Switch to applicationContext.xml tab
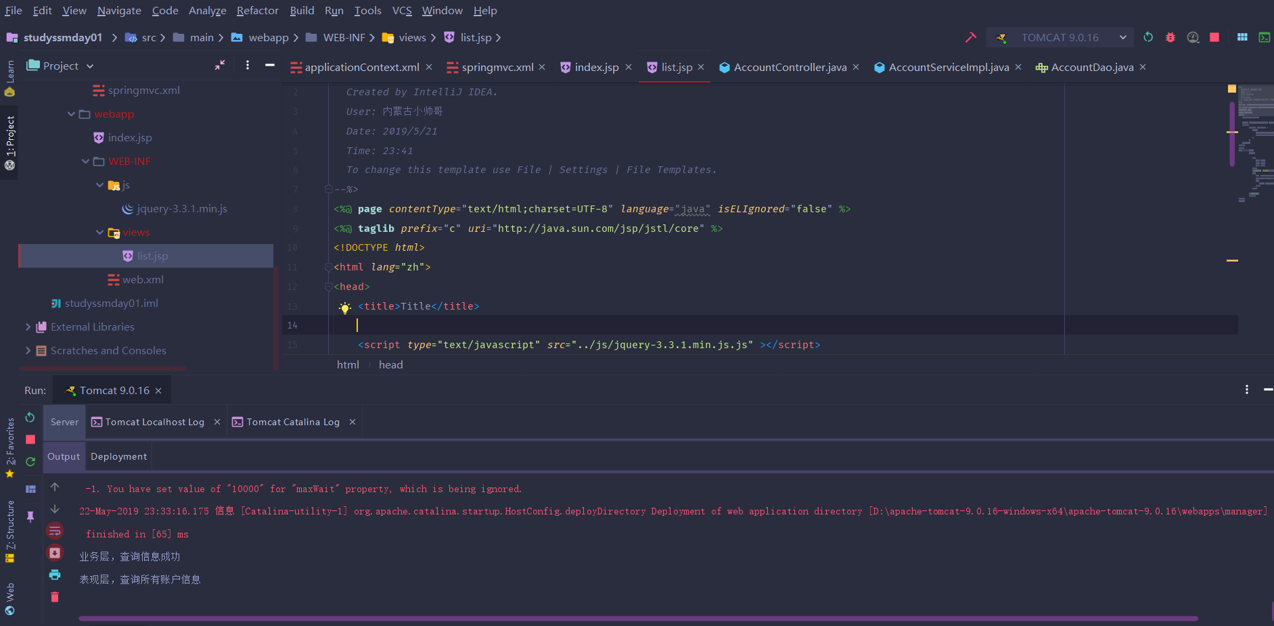 [x=361, y=67]
